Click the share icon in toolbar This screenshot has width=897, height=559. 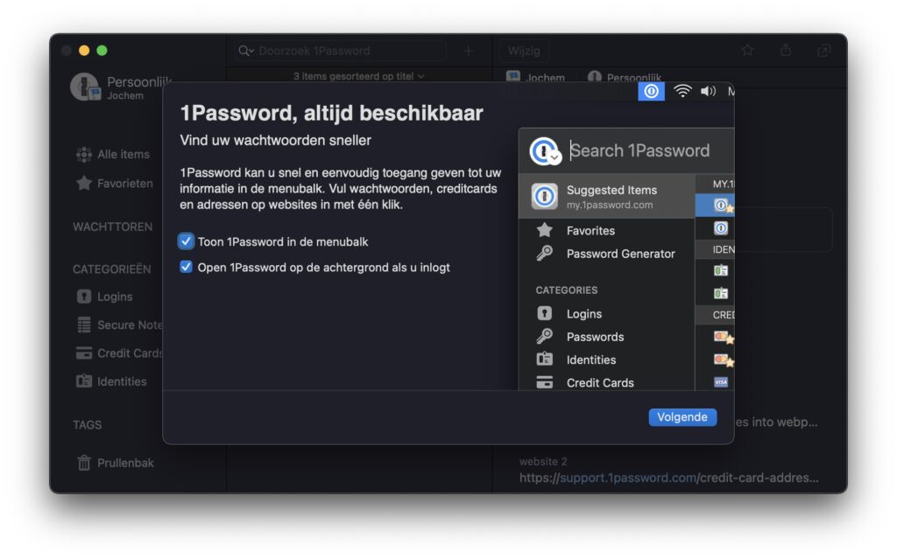pyautogui.click(x=786, y=50)
